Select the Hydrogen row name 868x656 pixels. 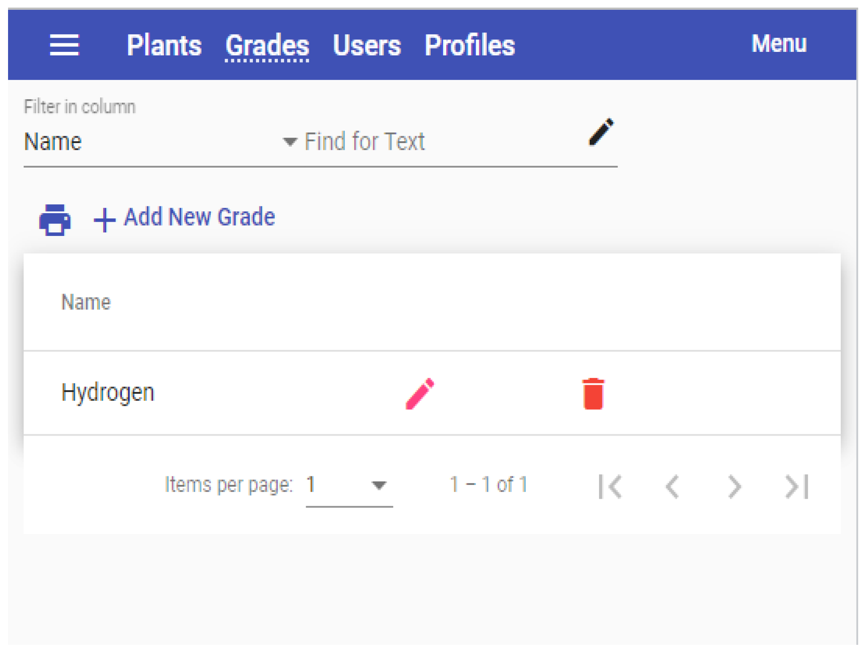tap(108, 393)
